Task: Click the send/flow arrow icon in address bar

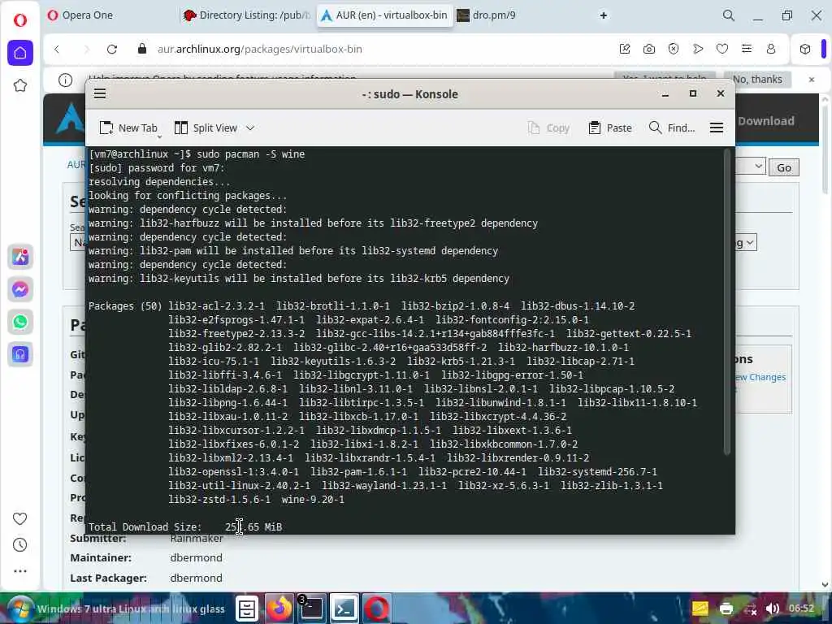Action: (x=698, y=49)
